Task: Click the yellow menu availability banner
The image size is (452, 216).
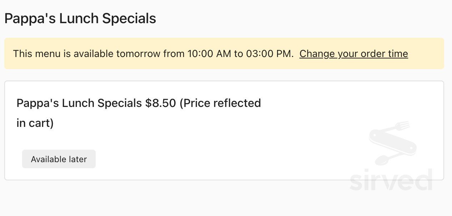Action: (x=224, y=53)
